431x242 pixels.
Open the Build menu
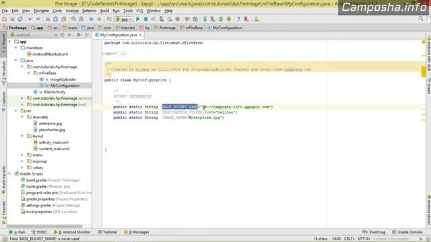click(104, 11)
